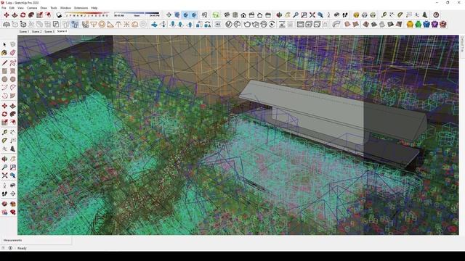The width and height of the screenshot is (465, 261).
Task: Click the yellow shirt icon
Action: click(410, 25)
